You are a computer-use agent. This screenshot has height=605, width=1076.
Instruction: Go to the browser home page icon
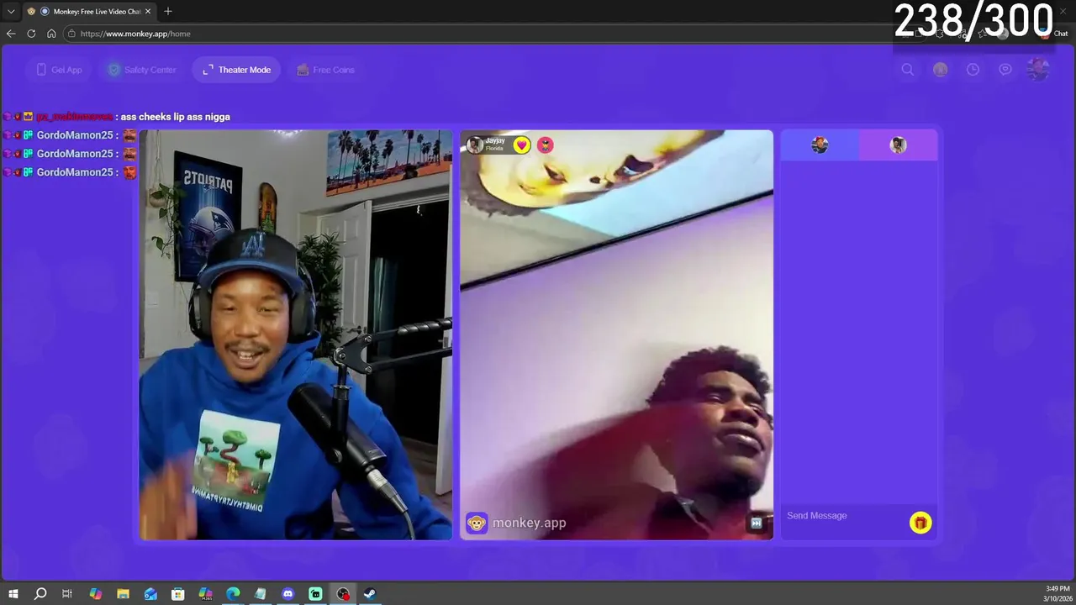click(51, 34)
